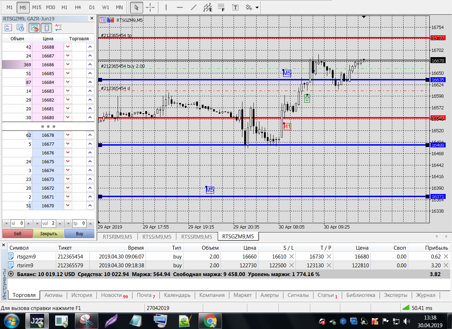Click the tp input field

[x=80, y=224]
